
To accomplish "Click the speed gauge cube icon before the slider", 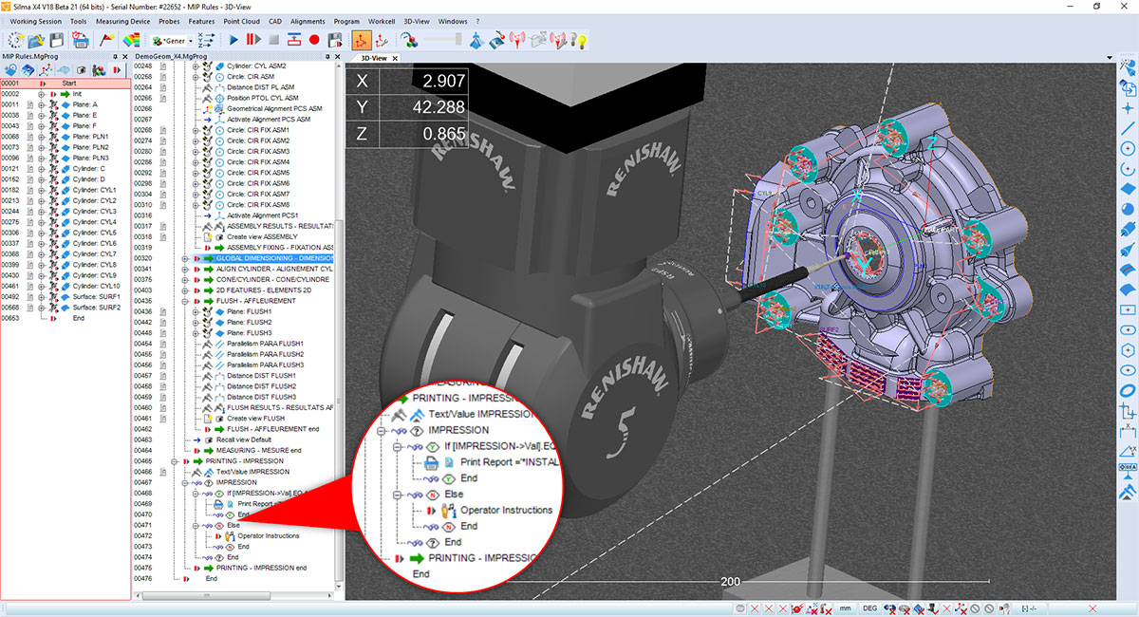I will pyautogui.click(x=409, y=40).
